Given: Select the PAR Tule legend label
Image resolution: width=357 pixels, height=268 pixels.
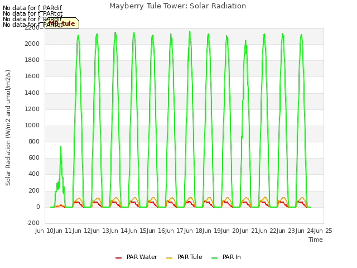Looking at the screenshot, I should [x=190, y=257].
